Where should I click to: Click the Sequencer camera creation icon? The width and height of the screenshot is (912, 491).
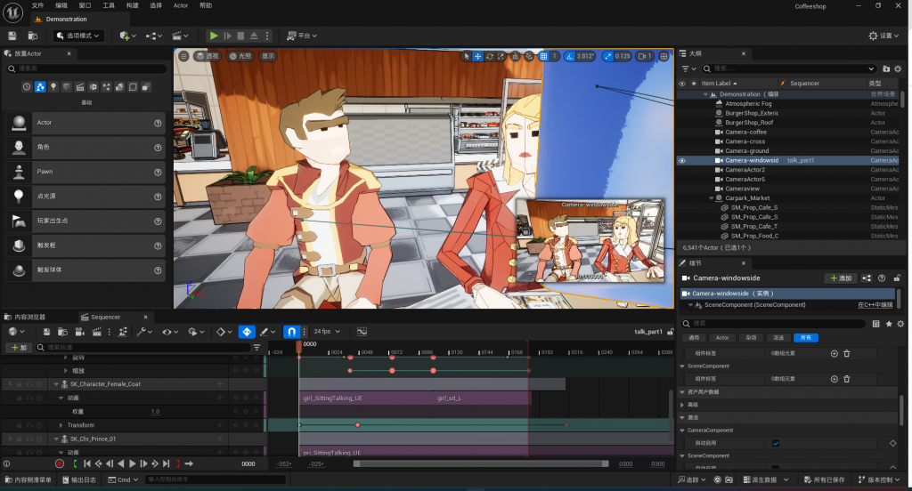(79, 332)
